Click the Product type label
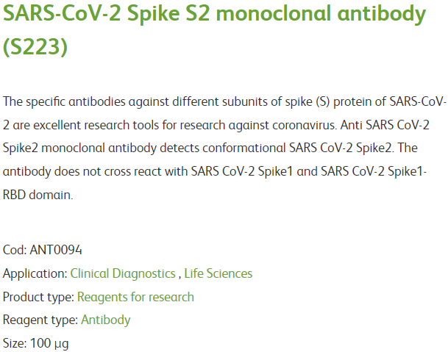 38,297
